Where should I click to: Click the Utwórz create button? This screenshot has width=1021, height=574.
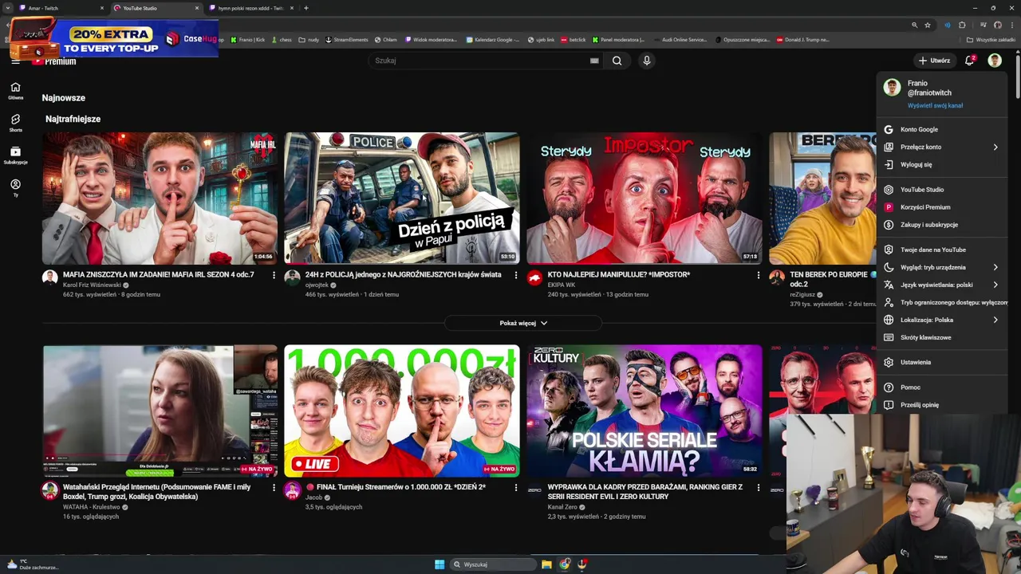click(x=933, y=61)
